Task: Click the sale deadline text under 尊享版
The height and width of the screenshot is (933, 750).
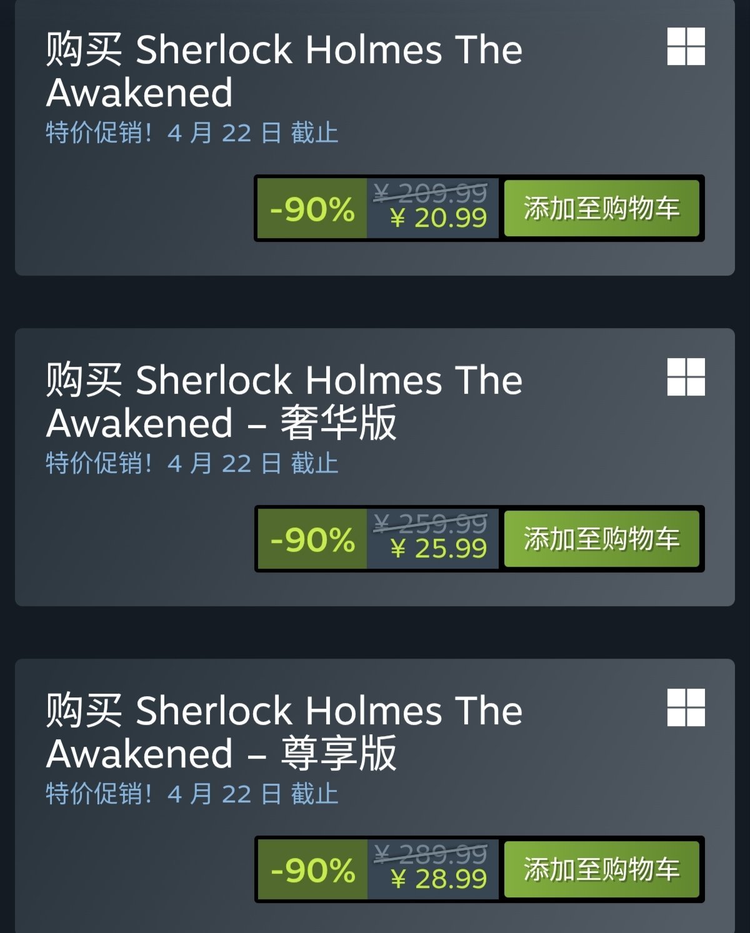Action: [192, 794]
